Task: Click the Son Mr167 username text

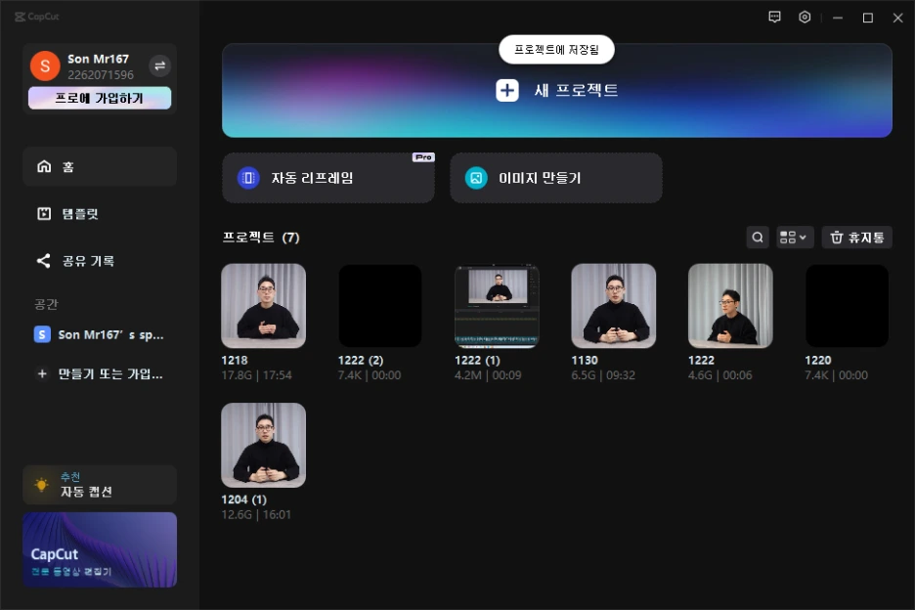Action: (98, 59)
